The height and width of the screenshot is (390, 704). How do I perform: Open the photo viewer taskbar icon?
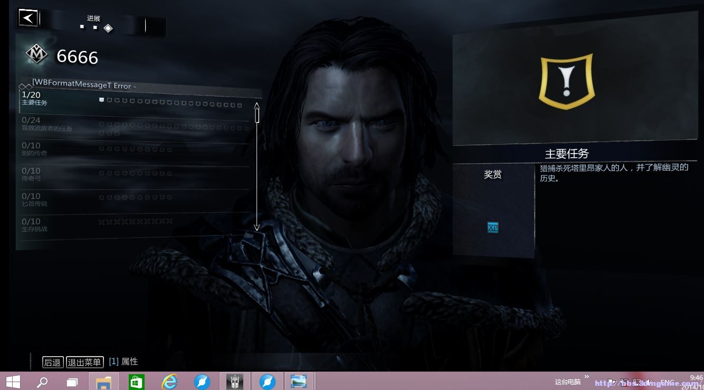(299, 381)
